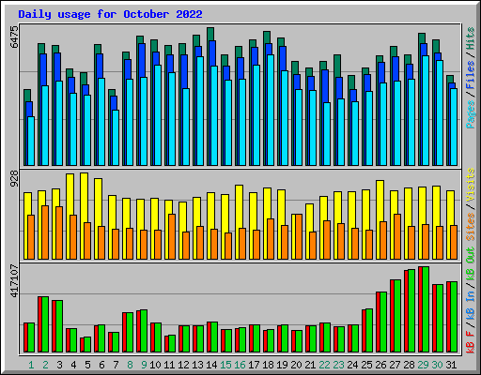Screen dimensions: 481x375
Task: Click the 'kB F' legend label
Action: tap(471, 342)
